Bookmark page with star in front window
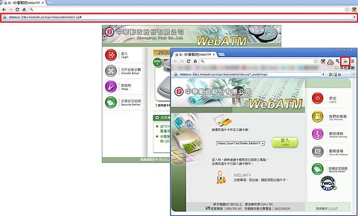Viewport: 358px width, 216px height. [316, 61]
